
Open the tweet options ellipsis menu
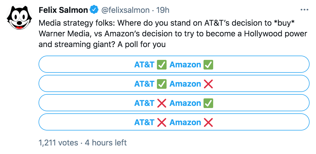[304, 10]
